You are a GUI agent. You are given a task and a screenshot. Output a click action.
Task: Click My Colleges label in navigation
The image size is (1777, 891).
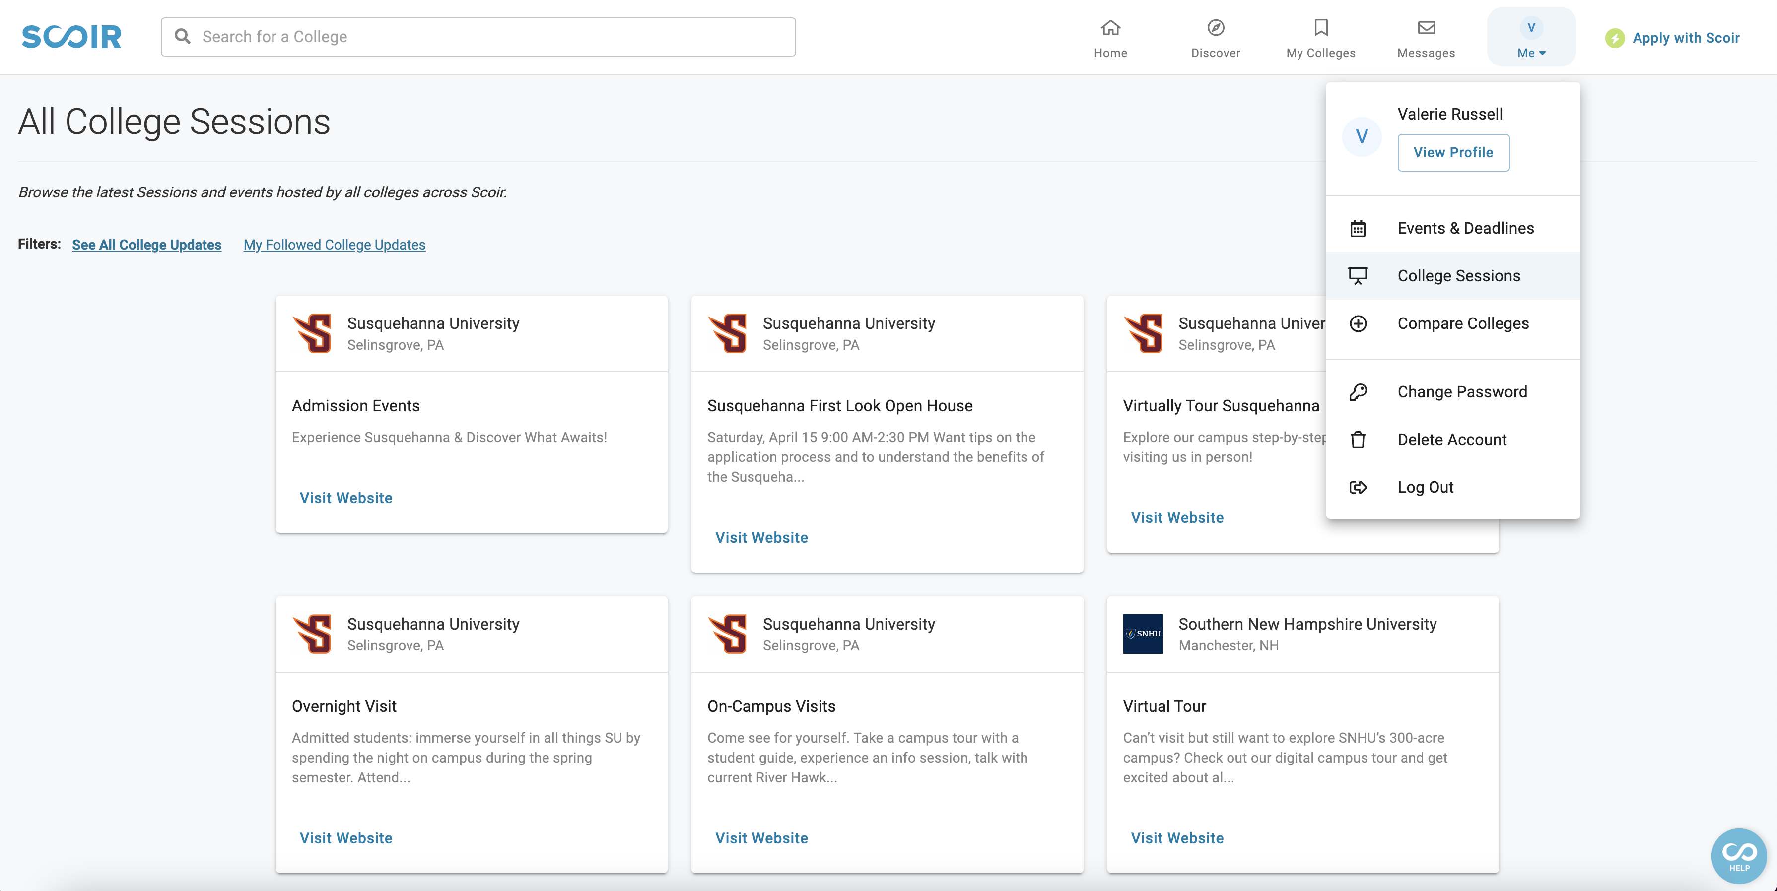[1320, 53]
